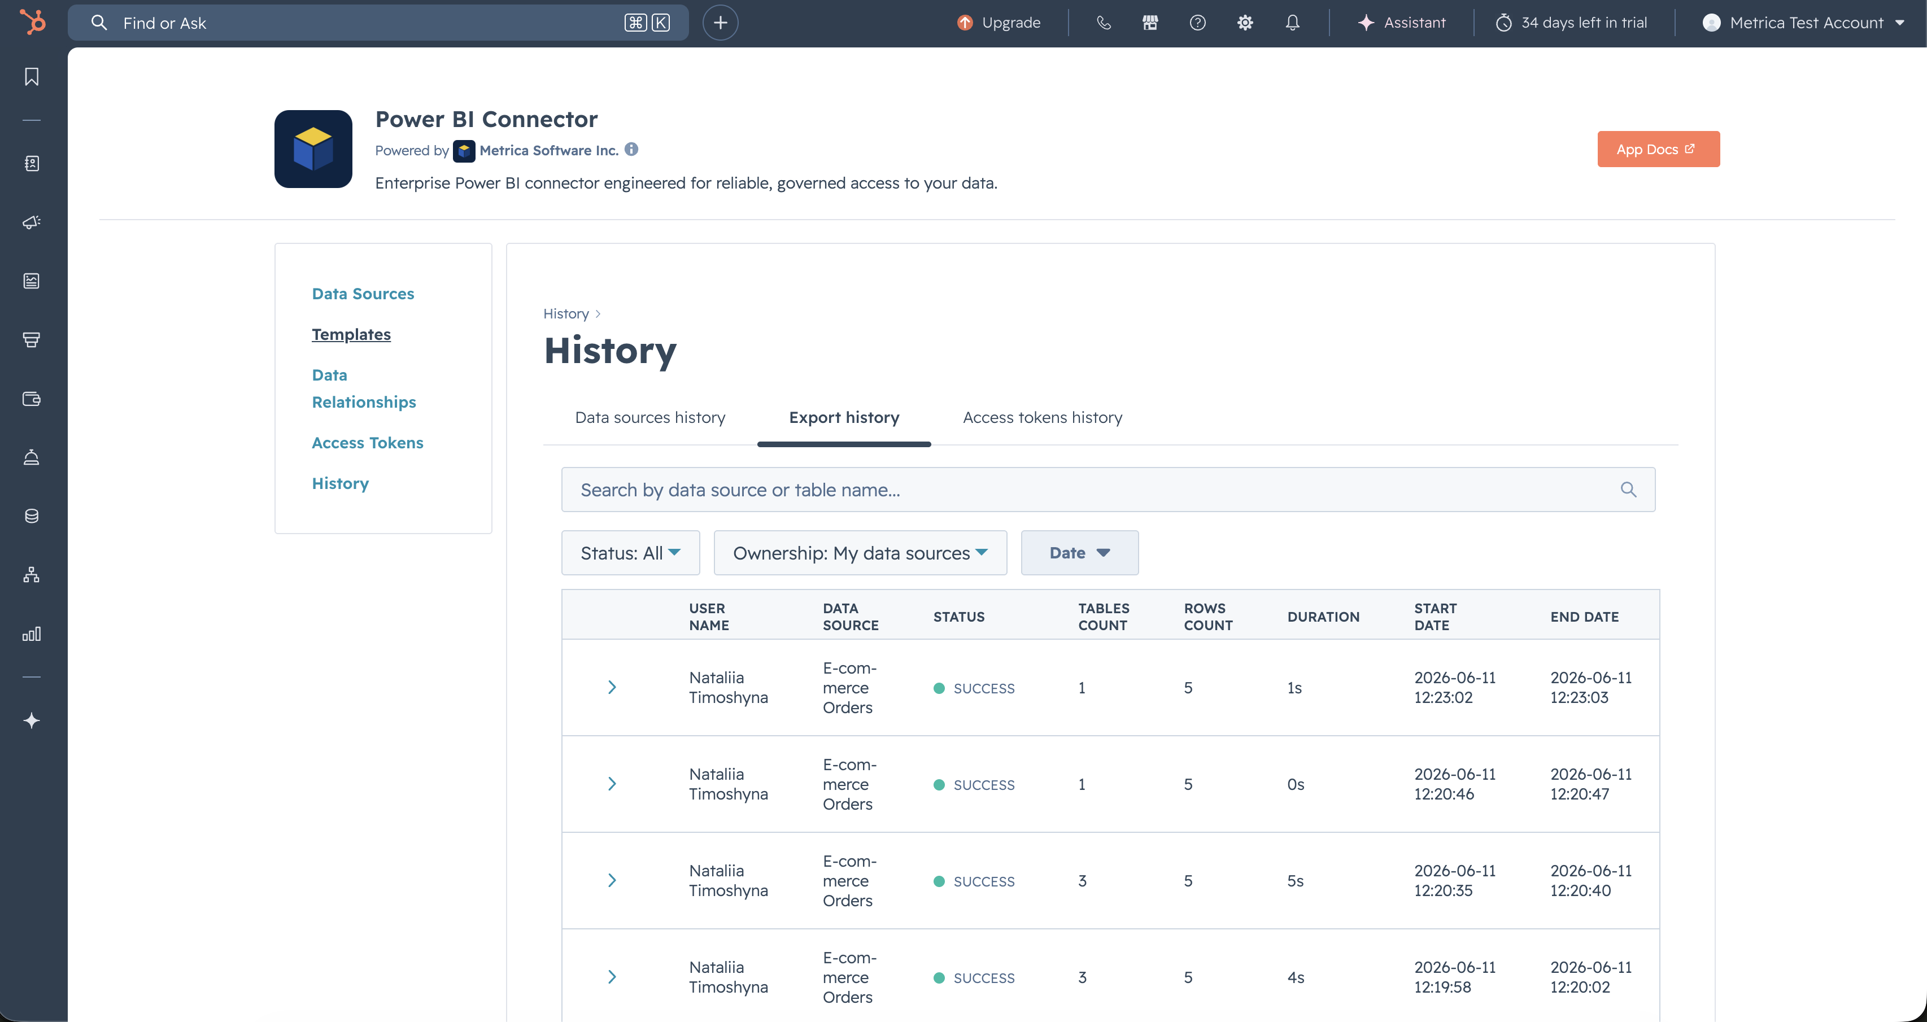1927x1022 pixels.
Task: Click end date 2026-06-11 12:20:47 cell
Action: (x=1590, y=784)
